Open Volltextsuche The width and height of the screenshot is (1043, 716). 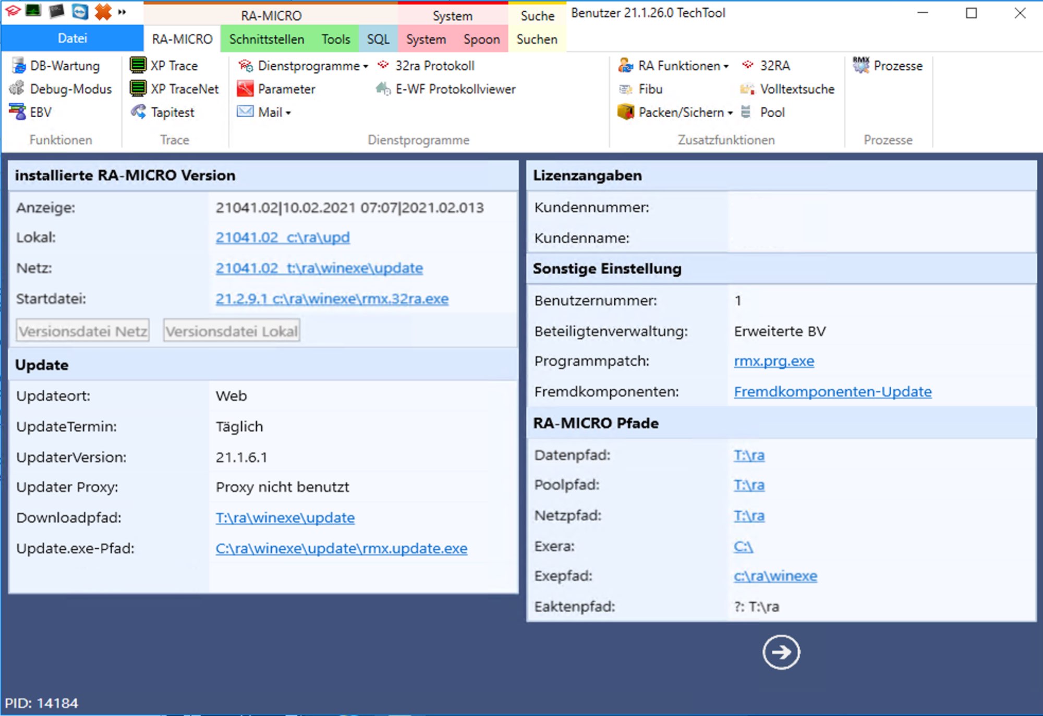click(787, 89)
